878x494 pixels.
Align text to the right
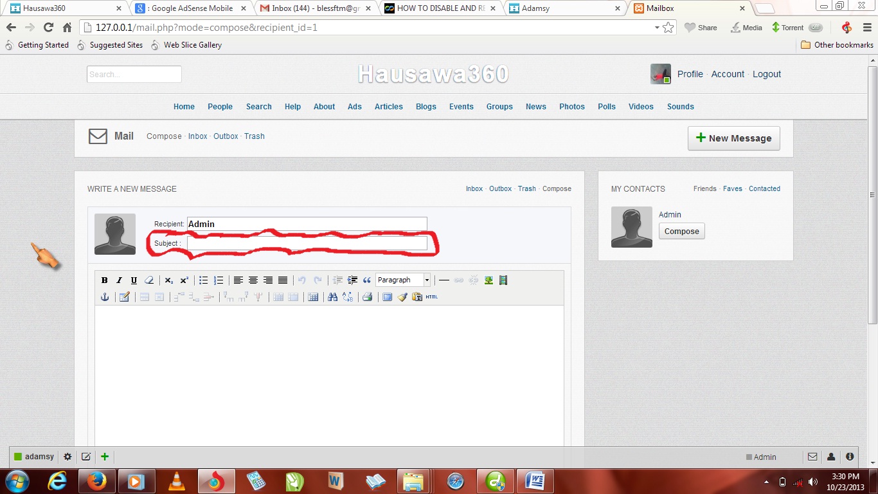point(268,280)
